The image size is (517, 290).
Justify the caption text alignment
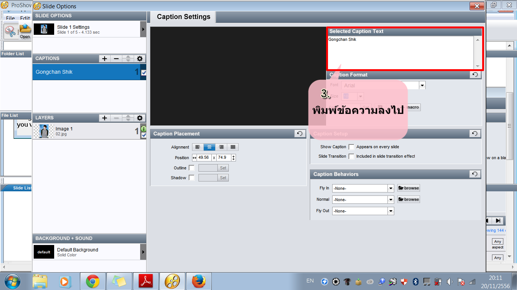(x=233, y=147)
